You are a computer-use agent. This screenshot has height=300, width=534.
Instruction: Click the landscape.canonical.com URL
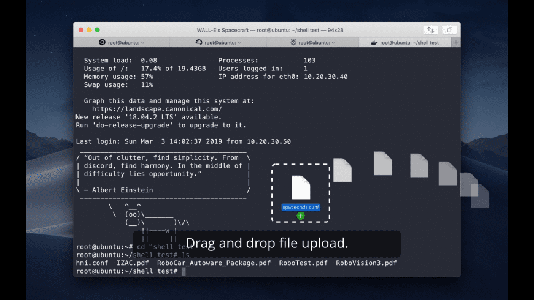point(157,109)
